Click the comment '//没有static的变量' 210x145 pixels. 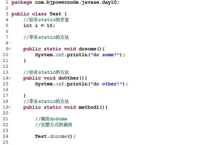pyautogui.click(x=46, y=20)
